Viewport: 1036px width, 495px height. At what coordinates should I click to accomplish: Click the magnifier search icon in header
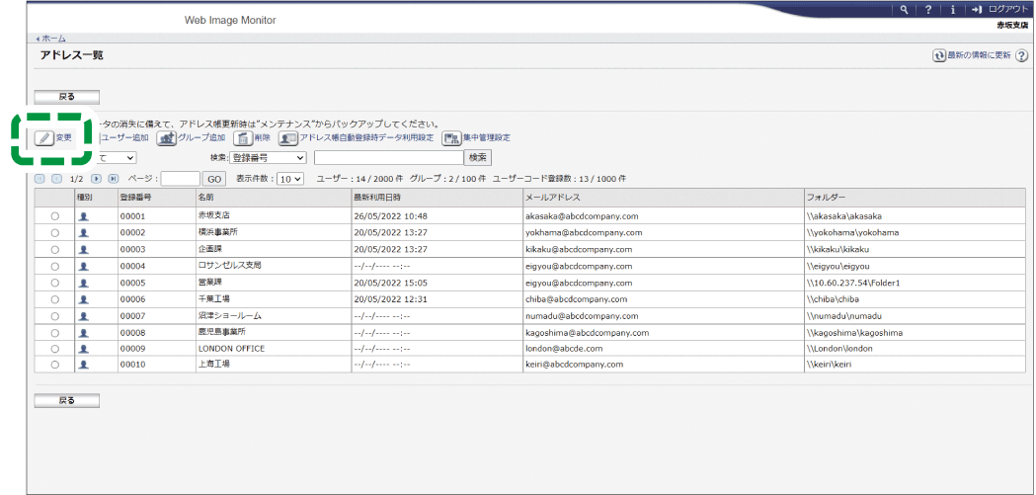[904, 9]
